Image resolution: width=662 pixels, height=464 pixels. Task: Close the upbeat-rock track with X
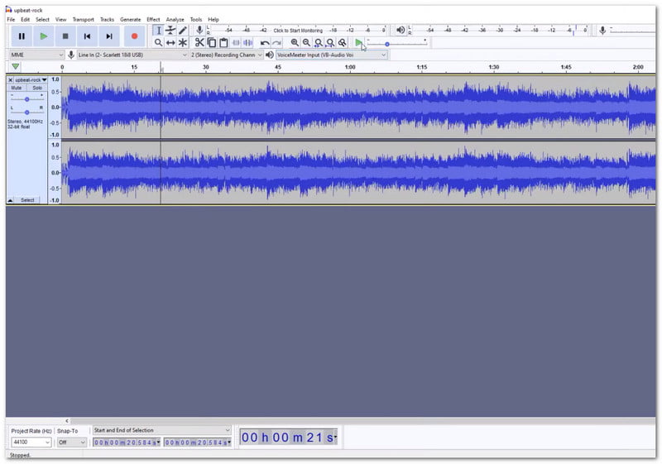point(10,79)
